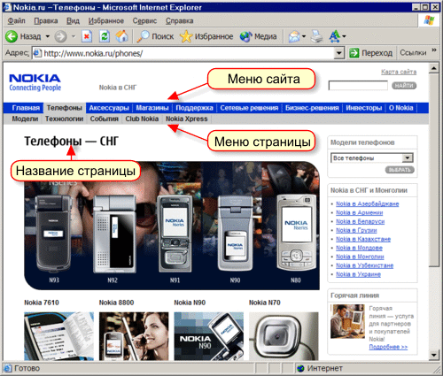Open the Файл menu
Viewport: 443px width, 376px height.
(x=17, y=21)
